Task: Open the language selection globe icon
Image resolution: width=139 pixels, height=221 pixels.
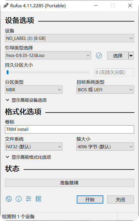Action: coord(9,199)
